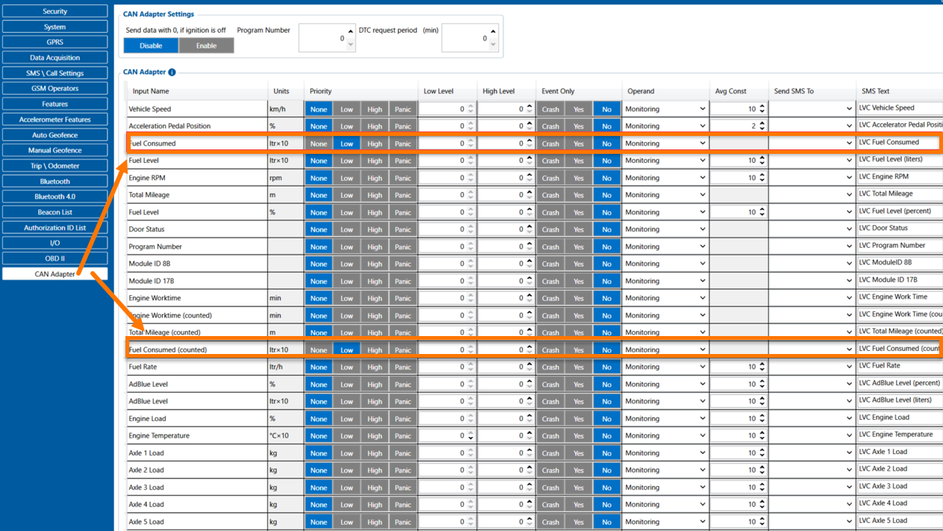Expand Send SMS To dropdown for Fuel Rate

click(x=812, y=367)
